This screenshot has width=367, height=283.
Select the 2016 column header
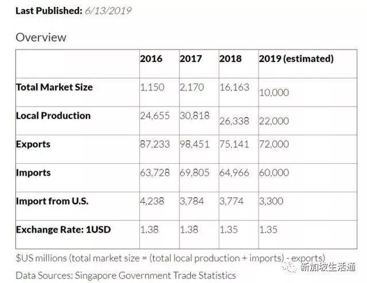[151, 59]
